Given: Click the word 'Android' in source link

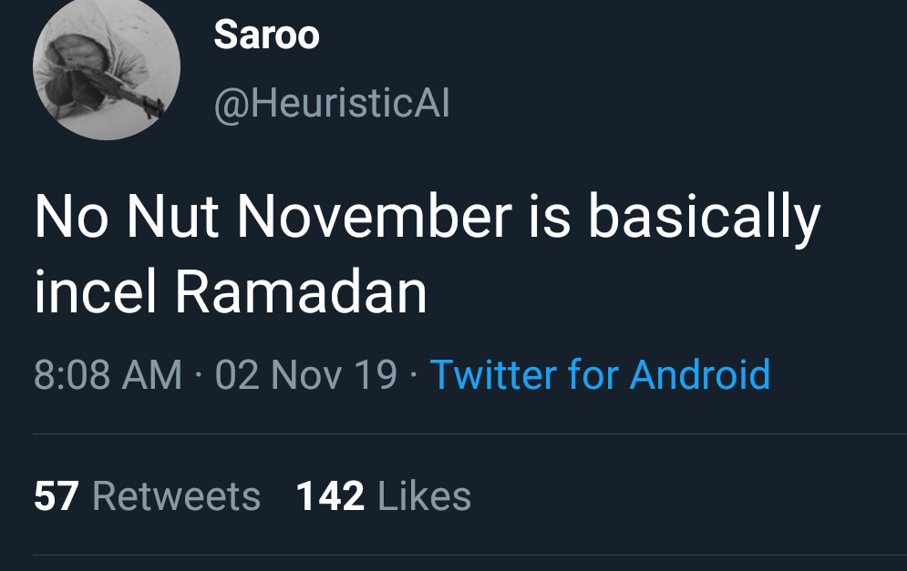Looking at the screenshot, I should tap(700, 374).
